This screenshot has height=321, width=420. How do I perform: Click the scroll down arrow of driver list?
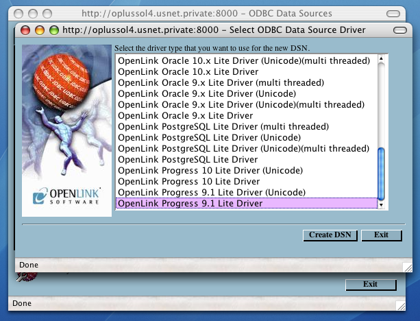[x=382, y=205]
